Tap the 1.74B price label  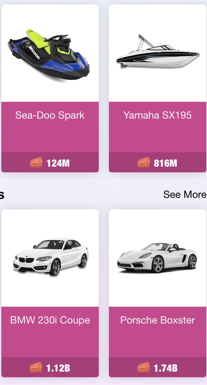166,368
